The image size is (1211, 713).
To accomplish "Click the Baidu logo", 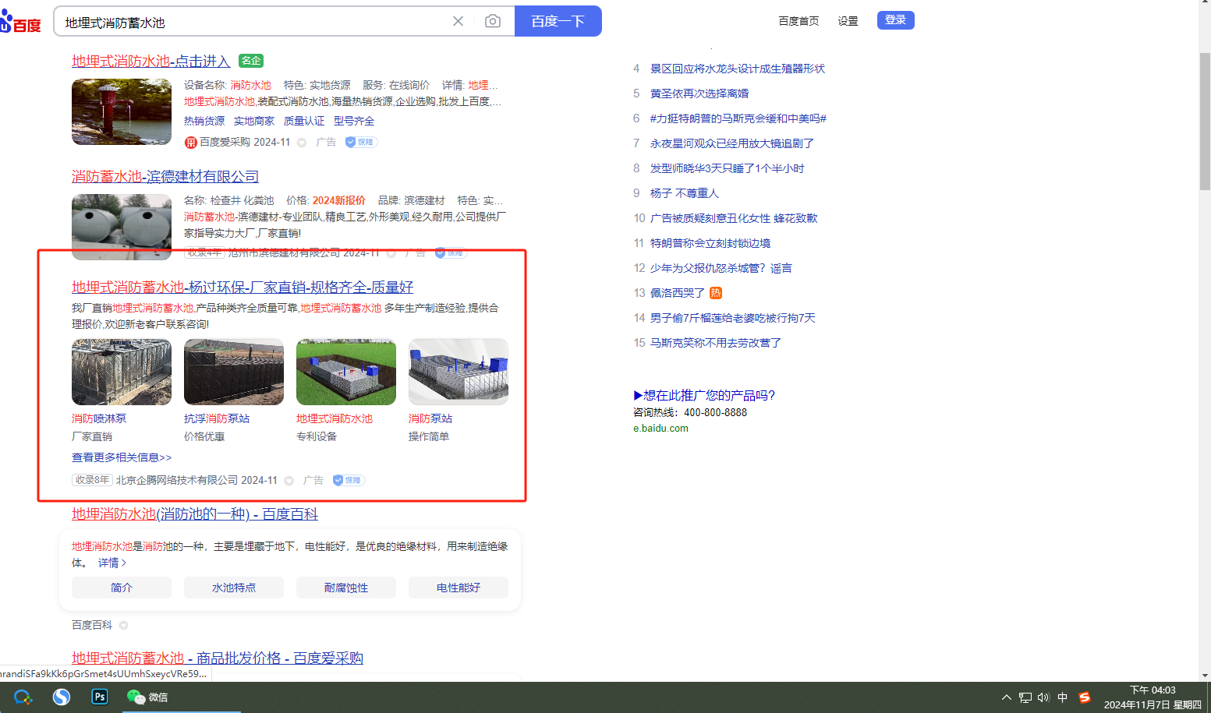I will (x=20, y=22).
